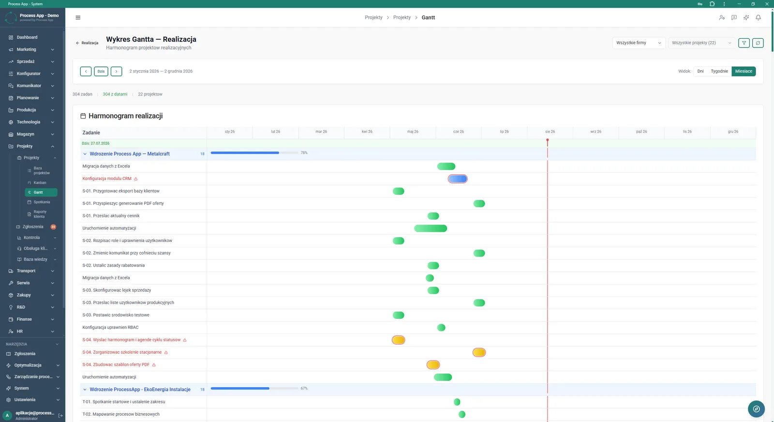Expand the Sprzedaż sidebar section
The image size is (774, 422).
[31, 61]
